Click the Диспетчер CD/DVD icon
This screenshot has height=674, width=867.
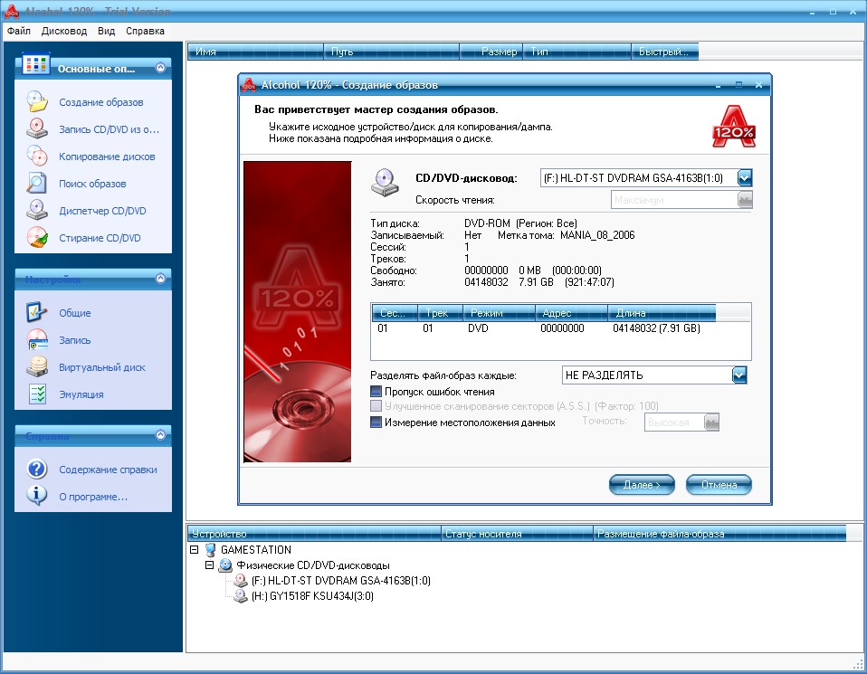click(37, 210)
